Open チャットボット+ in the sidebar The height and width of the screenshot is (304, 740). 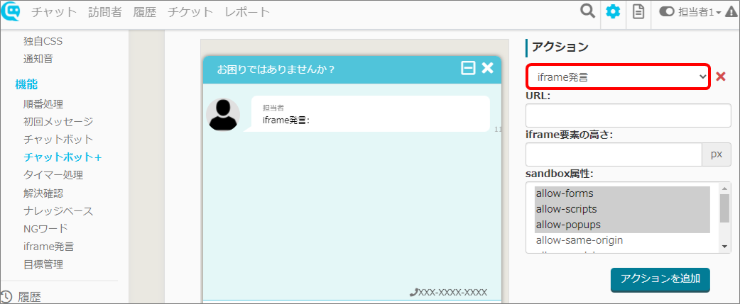pyautogui.click(x=62, y=157)
